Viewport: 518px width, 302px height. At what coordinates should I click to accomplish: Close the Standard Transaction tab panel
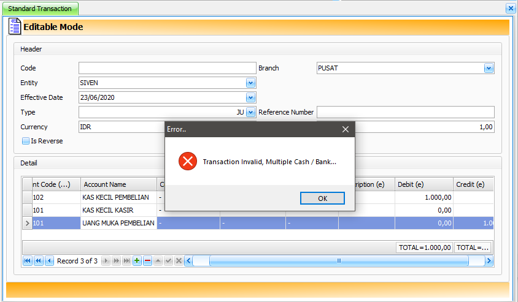(511, 8)
